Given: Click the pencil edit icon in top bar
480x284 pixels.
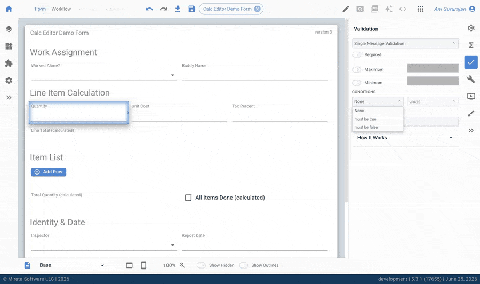Looking at the screenshot, I should pyautogui.click(x=346, y=9).
